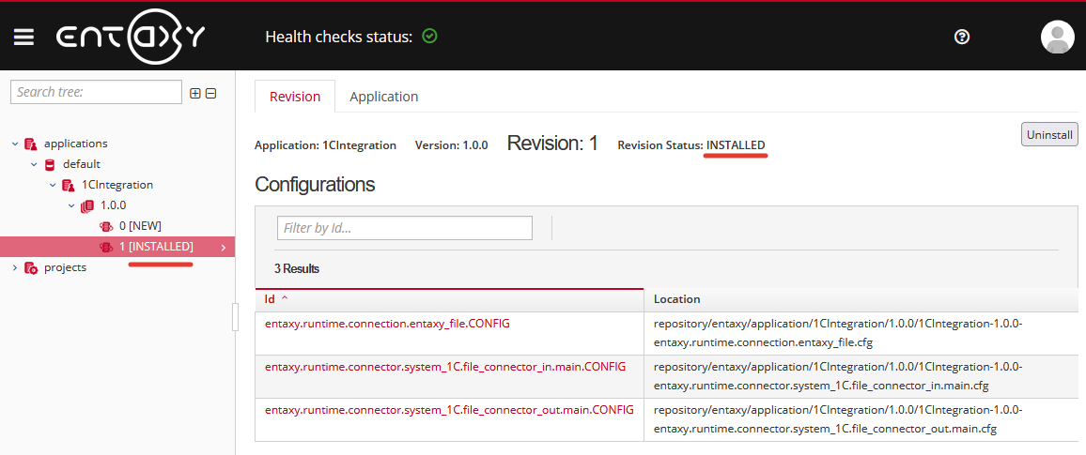The width and height of the screenshot is (1086, 455).
Task: Open file_connector_in.main.CONFIG link
Action: [445, 367]
